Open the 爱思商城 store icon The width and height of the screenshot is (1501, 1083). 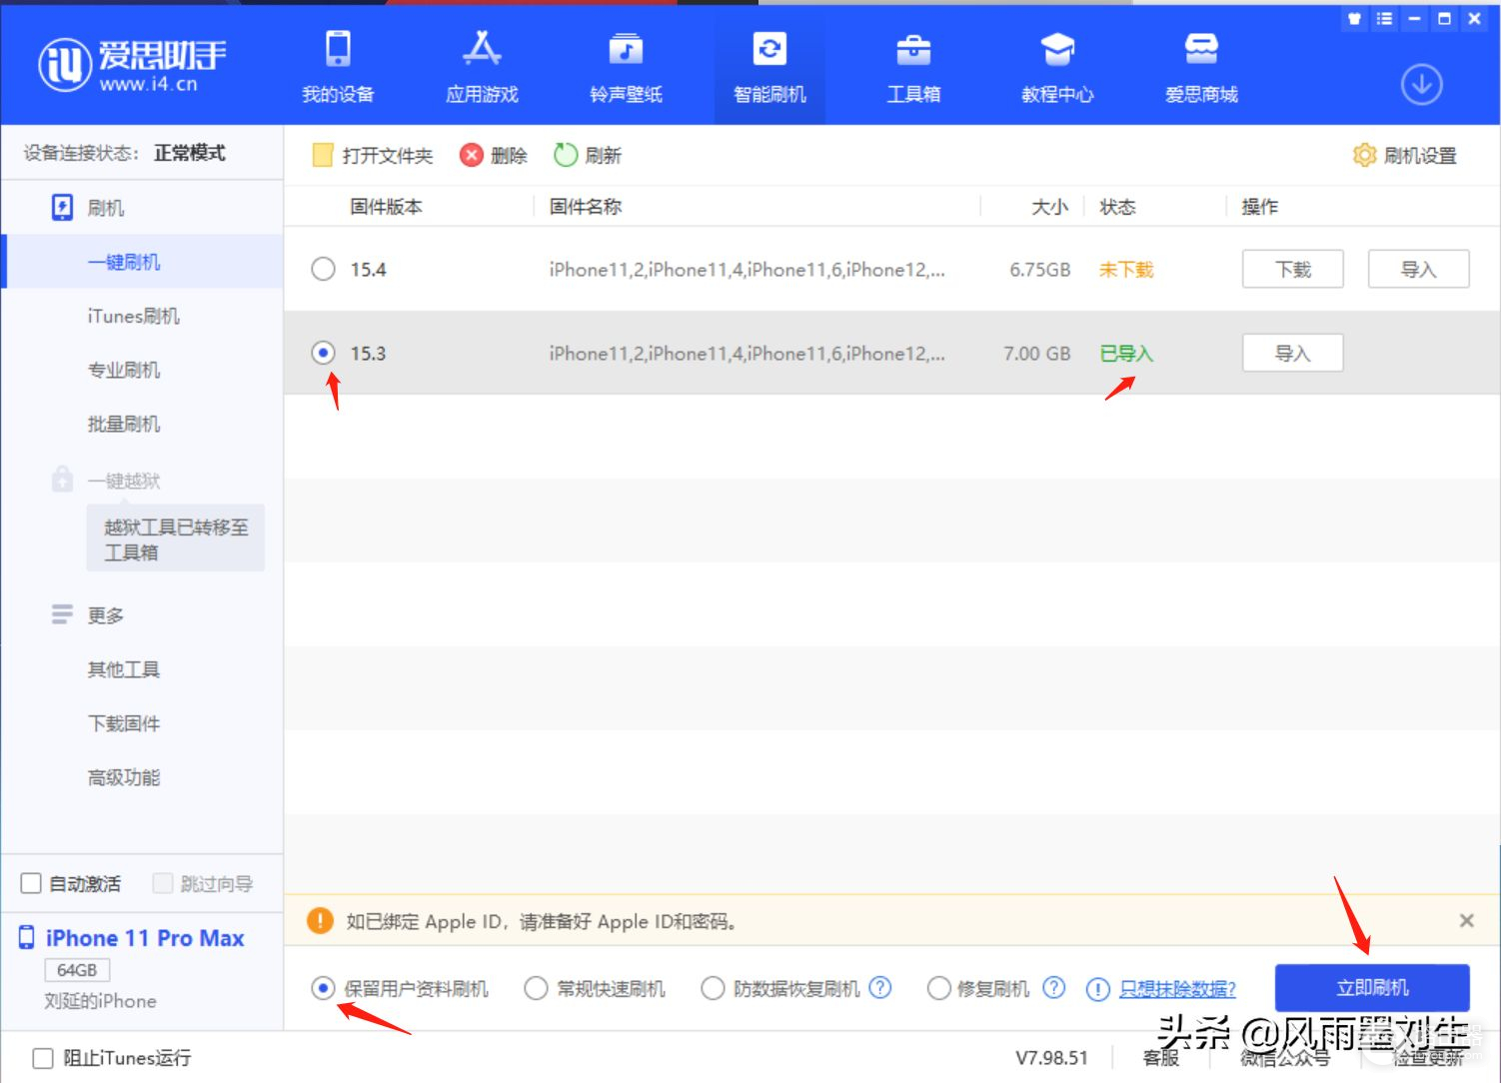(1201, 49)
